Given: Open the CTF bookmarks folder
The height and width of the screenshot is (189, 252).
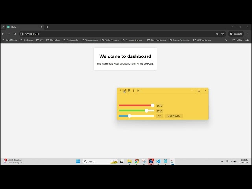Looking at the screenshot, I should point(40,40).
